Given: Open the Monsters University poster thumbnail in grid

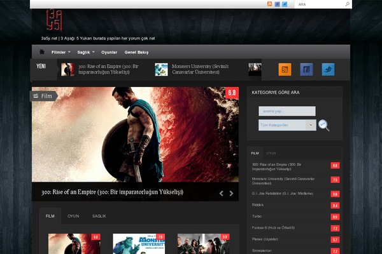Looking at the screenshot, I should tap(139, 244).
